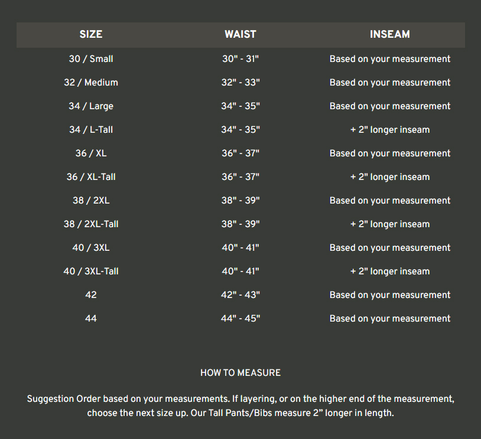The image size is (481, 439).
Task: Click the 30" - 31" waist value
Action: [240, 59]
